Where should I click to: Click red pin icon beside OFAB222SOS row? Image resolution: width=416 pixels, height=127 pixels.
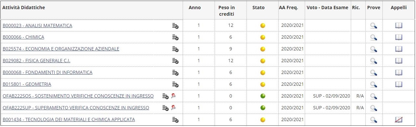point(174,96)
